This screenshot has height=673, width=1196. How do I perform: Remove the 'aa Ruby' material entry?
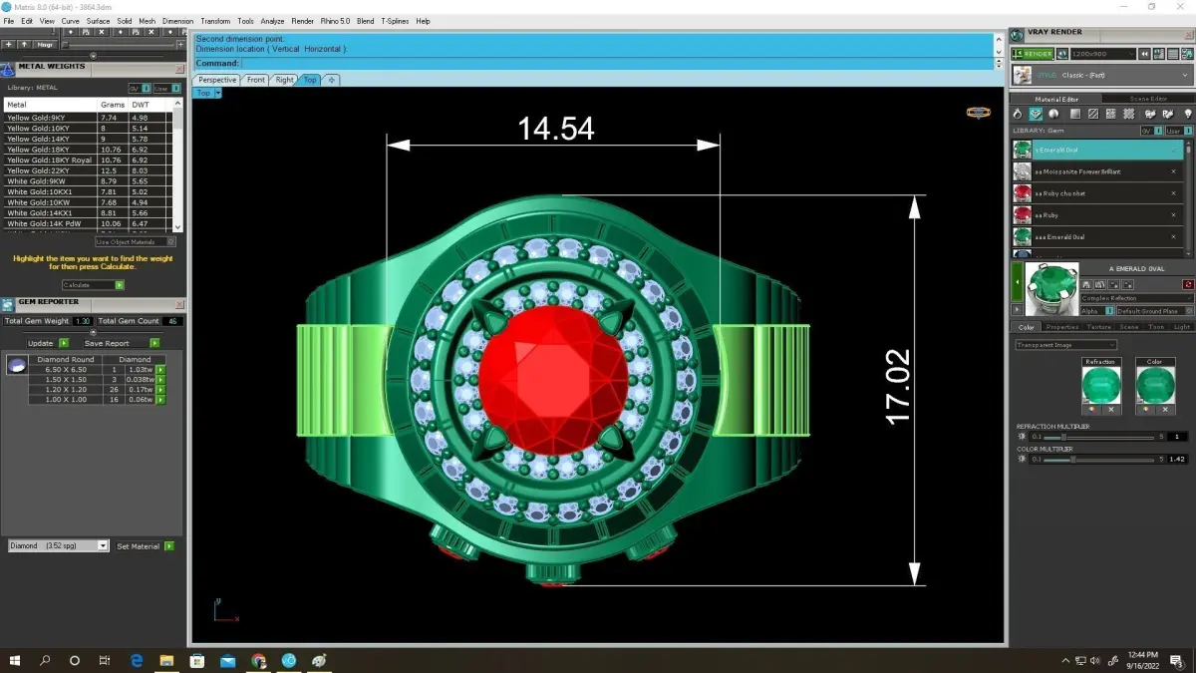(x=1173, y=215)
